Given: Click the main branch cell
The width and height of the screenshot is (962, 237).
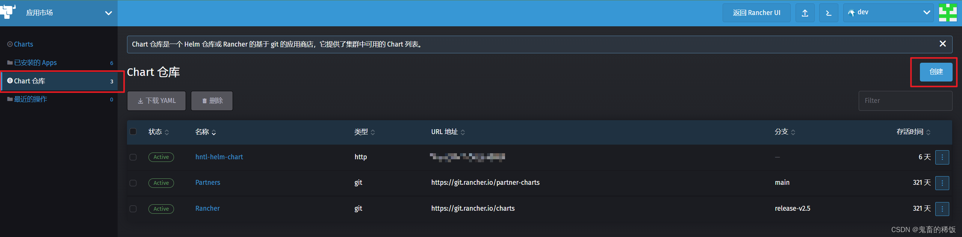Looking at the screenshot, I should [782, 183].
